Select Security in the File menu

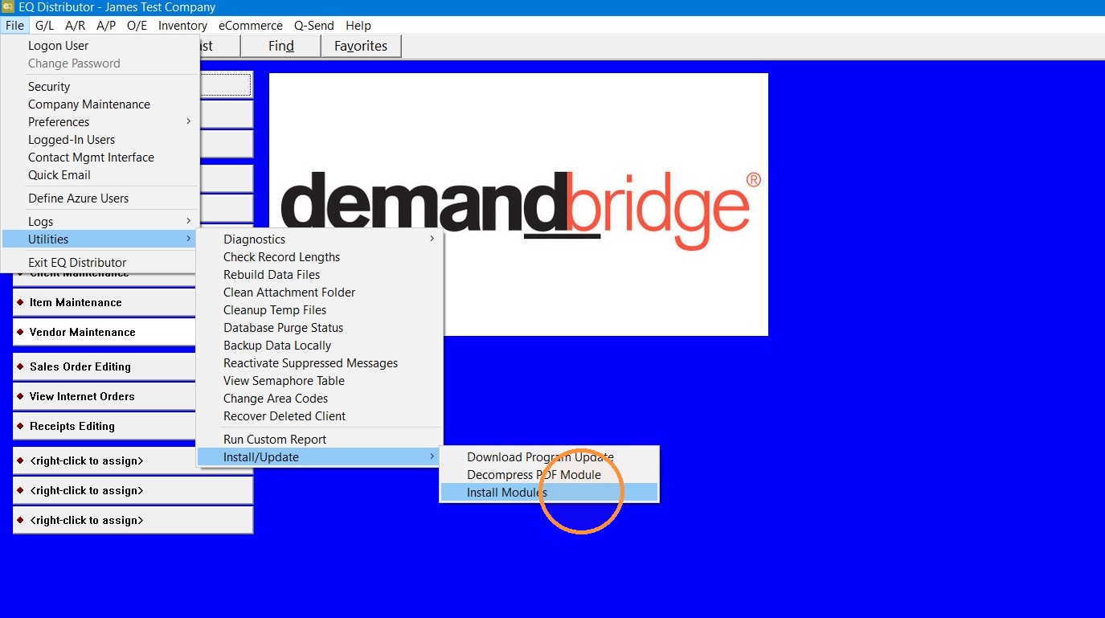tap(100, 87)
